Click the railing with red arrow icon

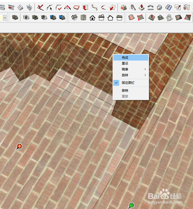(x=11, y=8)
